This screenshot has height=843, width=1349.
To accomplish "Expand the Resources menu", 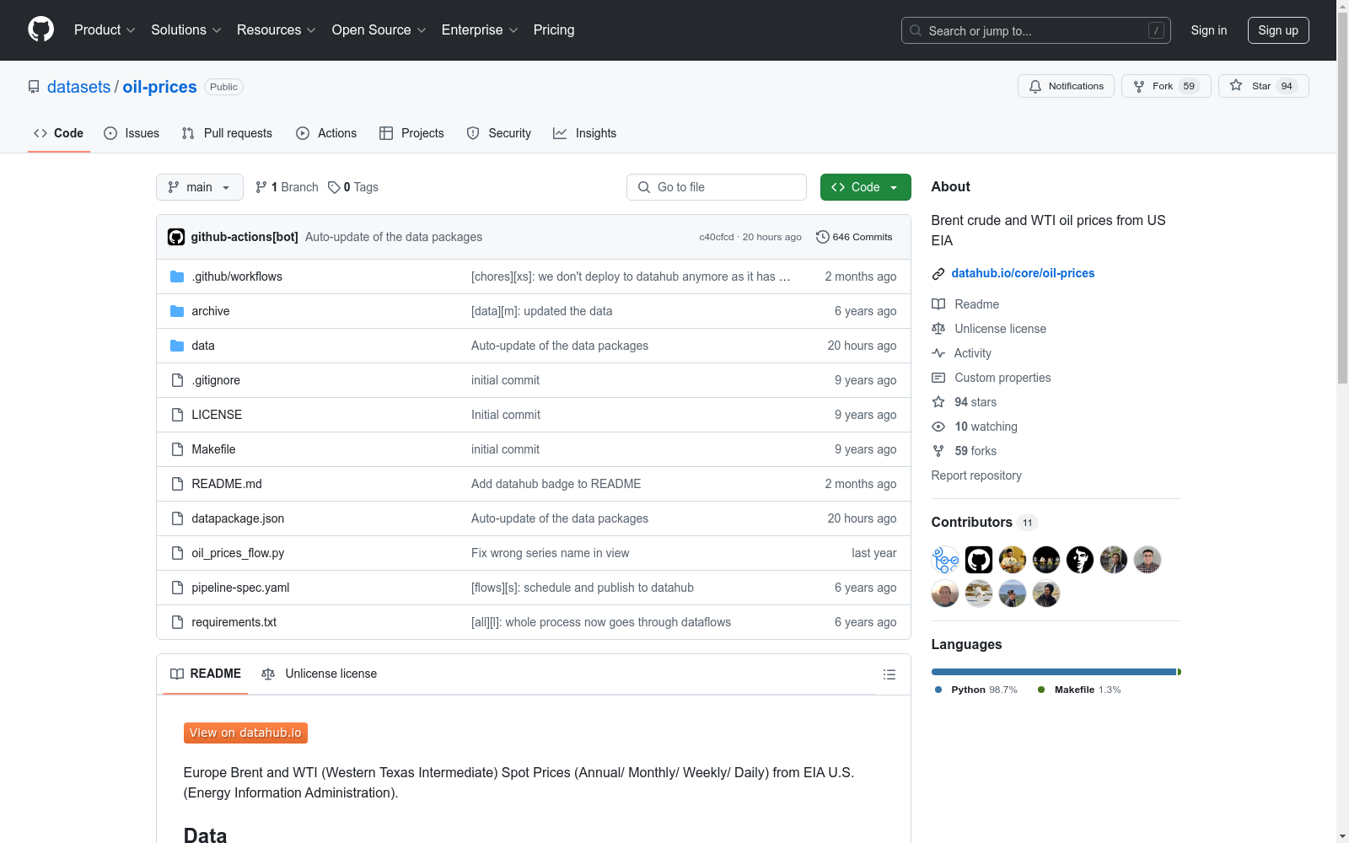I will pyautogui.click(x=277, y=30).
